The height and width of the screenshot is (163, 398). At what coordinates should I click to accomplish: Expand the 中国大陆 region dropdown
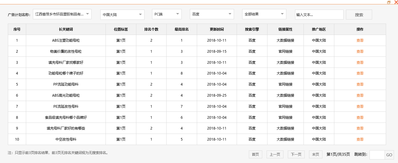[x=122, y=14]
